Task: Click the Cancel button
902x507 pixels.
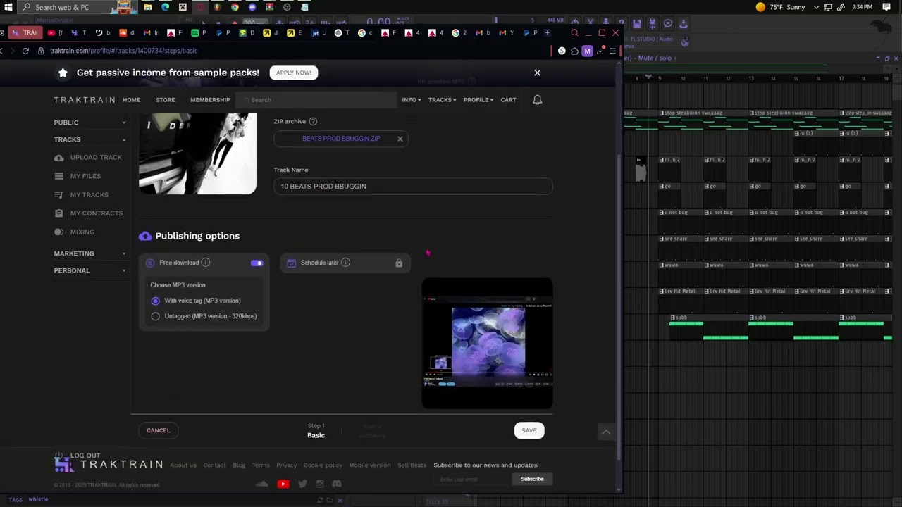Action: click(159, 430)
